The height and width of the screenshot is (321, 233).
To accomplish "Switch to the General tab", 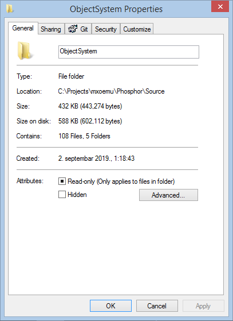I will (x=23, y=28).
